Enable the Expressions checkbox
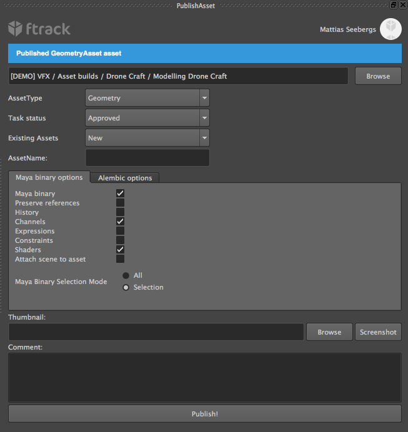 pyautogui.click(x=120, y=231)
